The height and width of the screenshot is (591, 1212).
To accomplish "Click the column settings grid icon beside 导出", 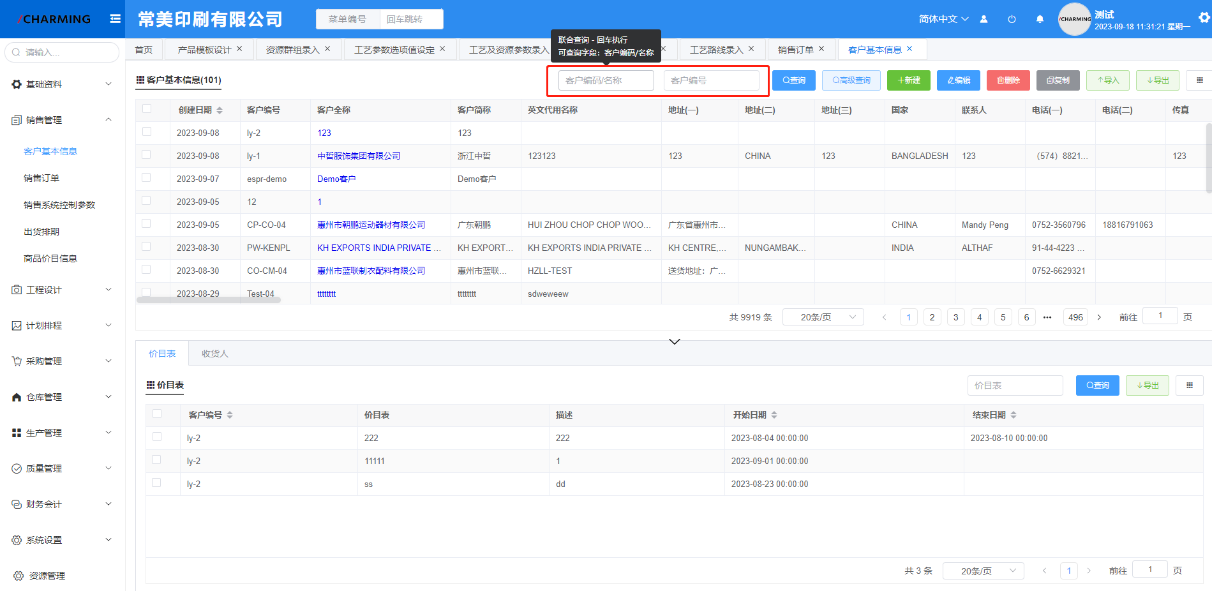I will pos(1199,80).
